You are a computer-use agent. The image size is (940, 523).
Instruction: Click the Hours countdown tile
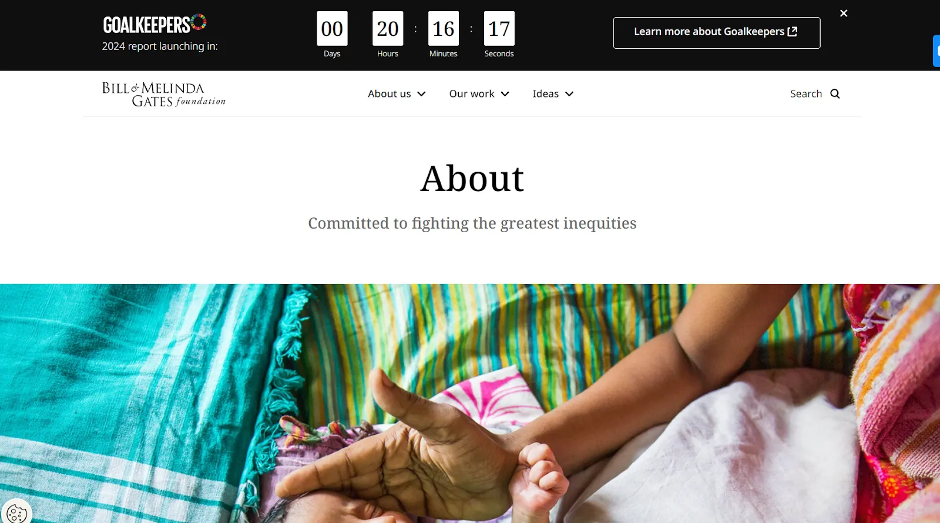(x=388, y=28)
